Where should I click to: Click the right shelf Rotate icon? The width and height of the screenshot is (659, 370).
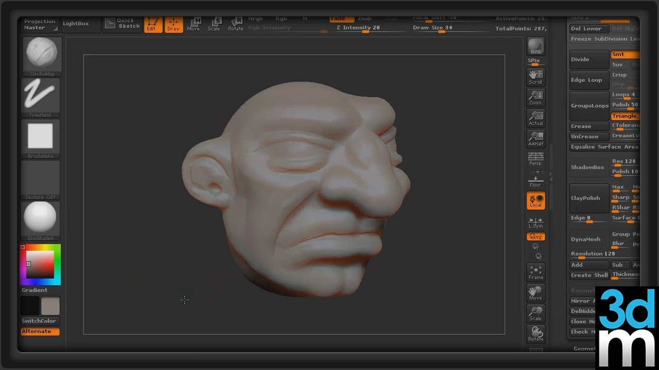pyautogui.click(x=536, y=334)
